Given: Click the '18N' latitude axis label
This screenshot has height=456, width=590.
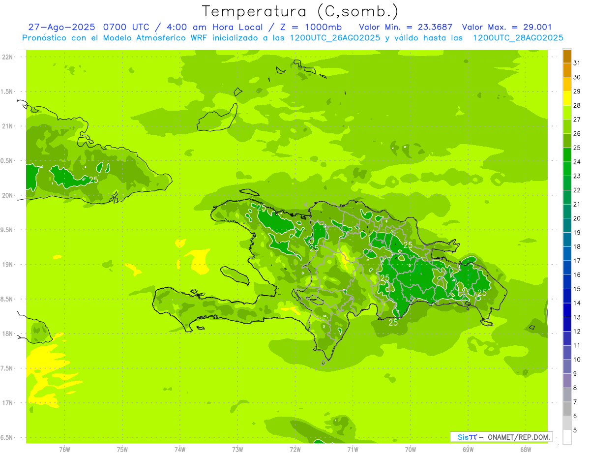Looking at the screenshot, I should click(x=7, y=334).
